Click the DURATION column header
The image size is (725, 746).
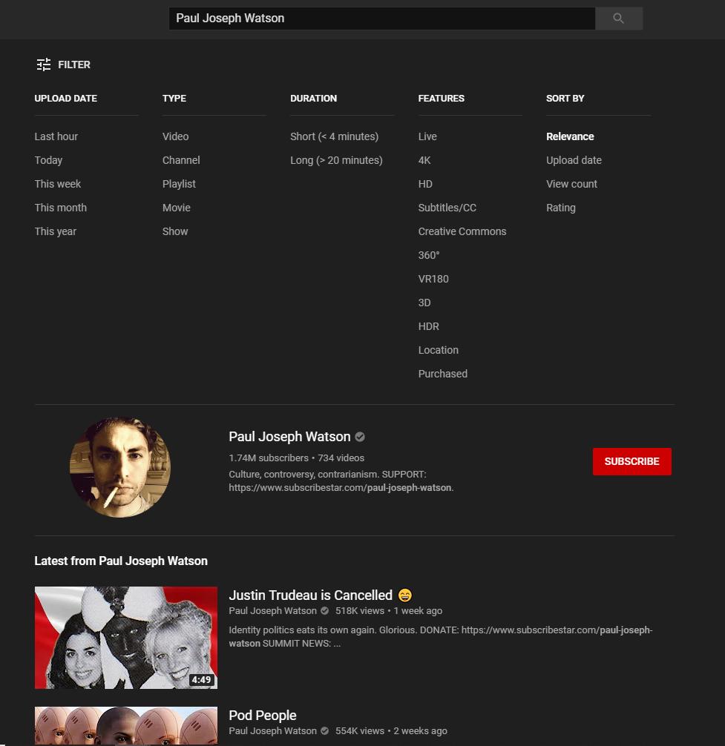pos(313,99)
